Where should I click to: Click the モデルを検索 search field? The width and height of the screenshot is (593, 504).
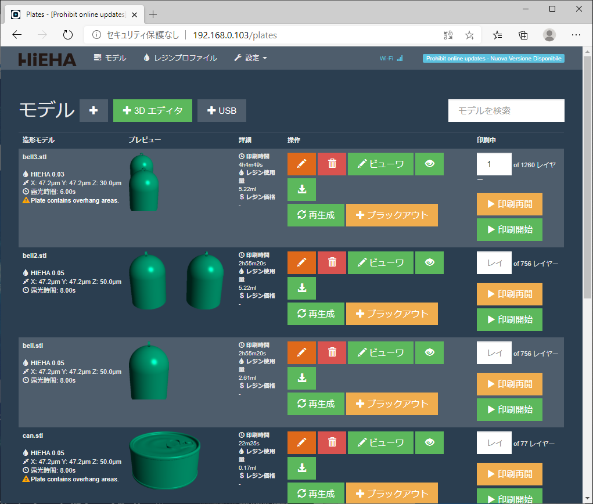506,110
